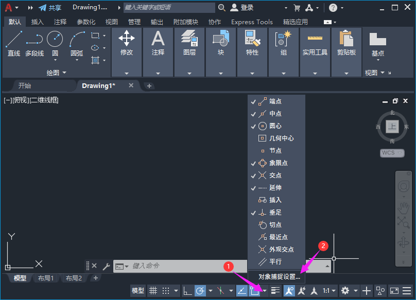416x300 pixels.
Task: Open the WCS coordinate system dropdown
Action: click(392, 153)
